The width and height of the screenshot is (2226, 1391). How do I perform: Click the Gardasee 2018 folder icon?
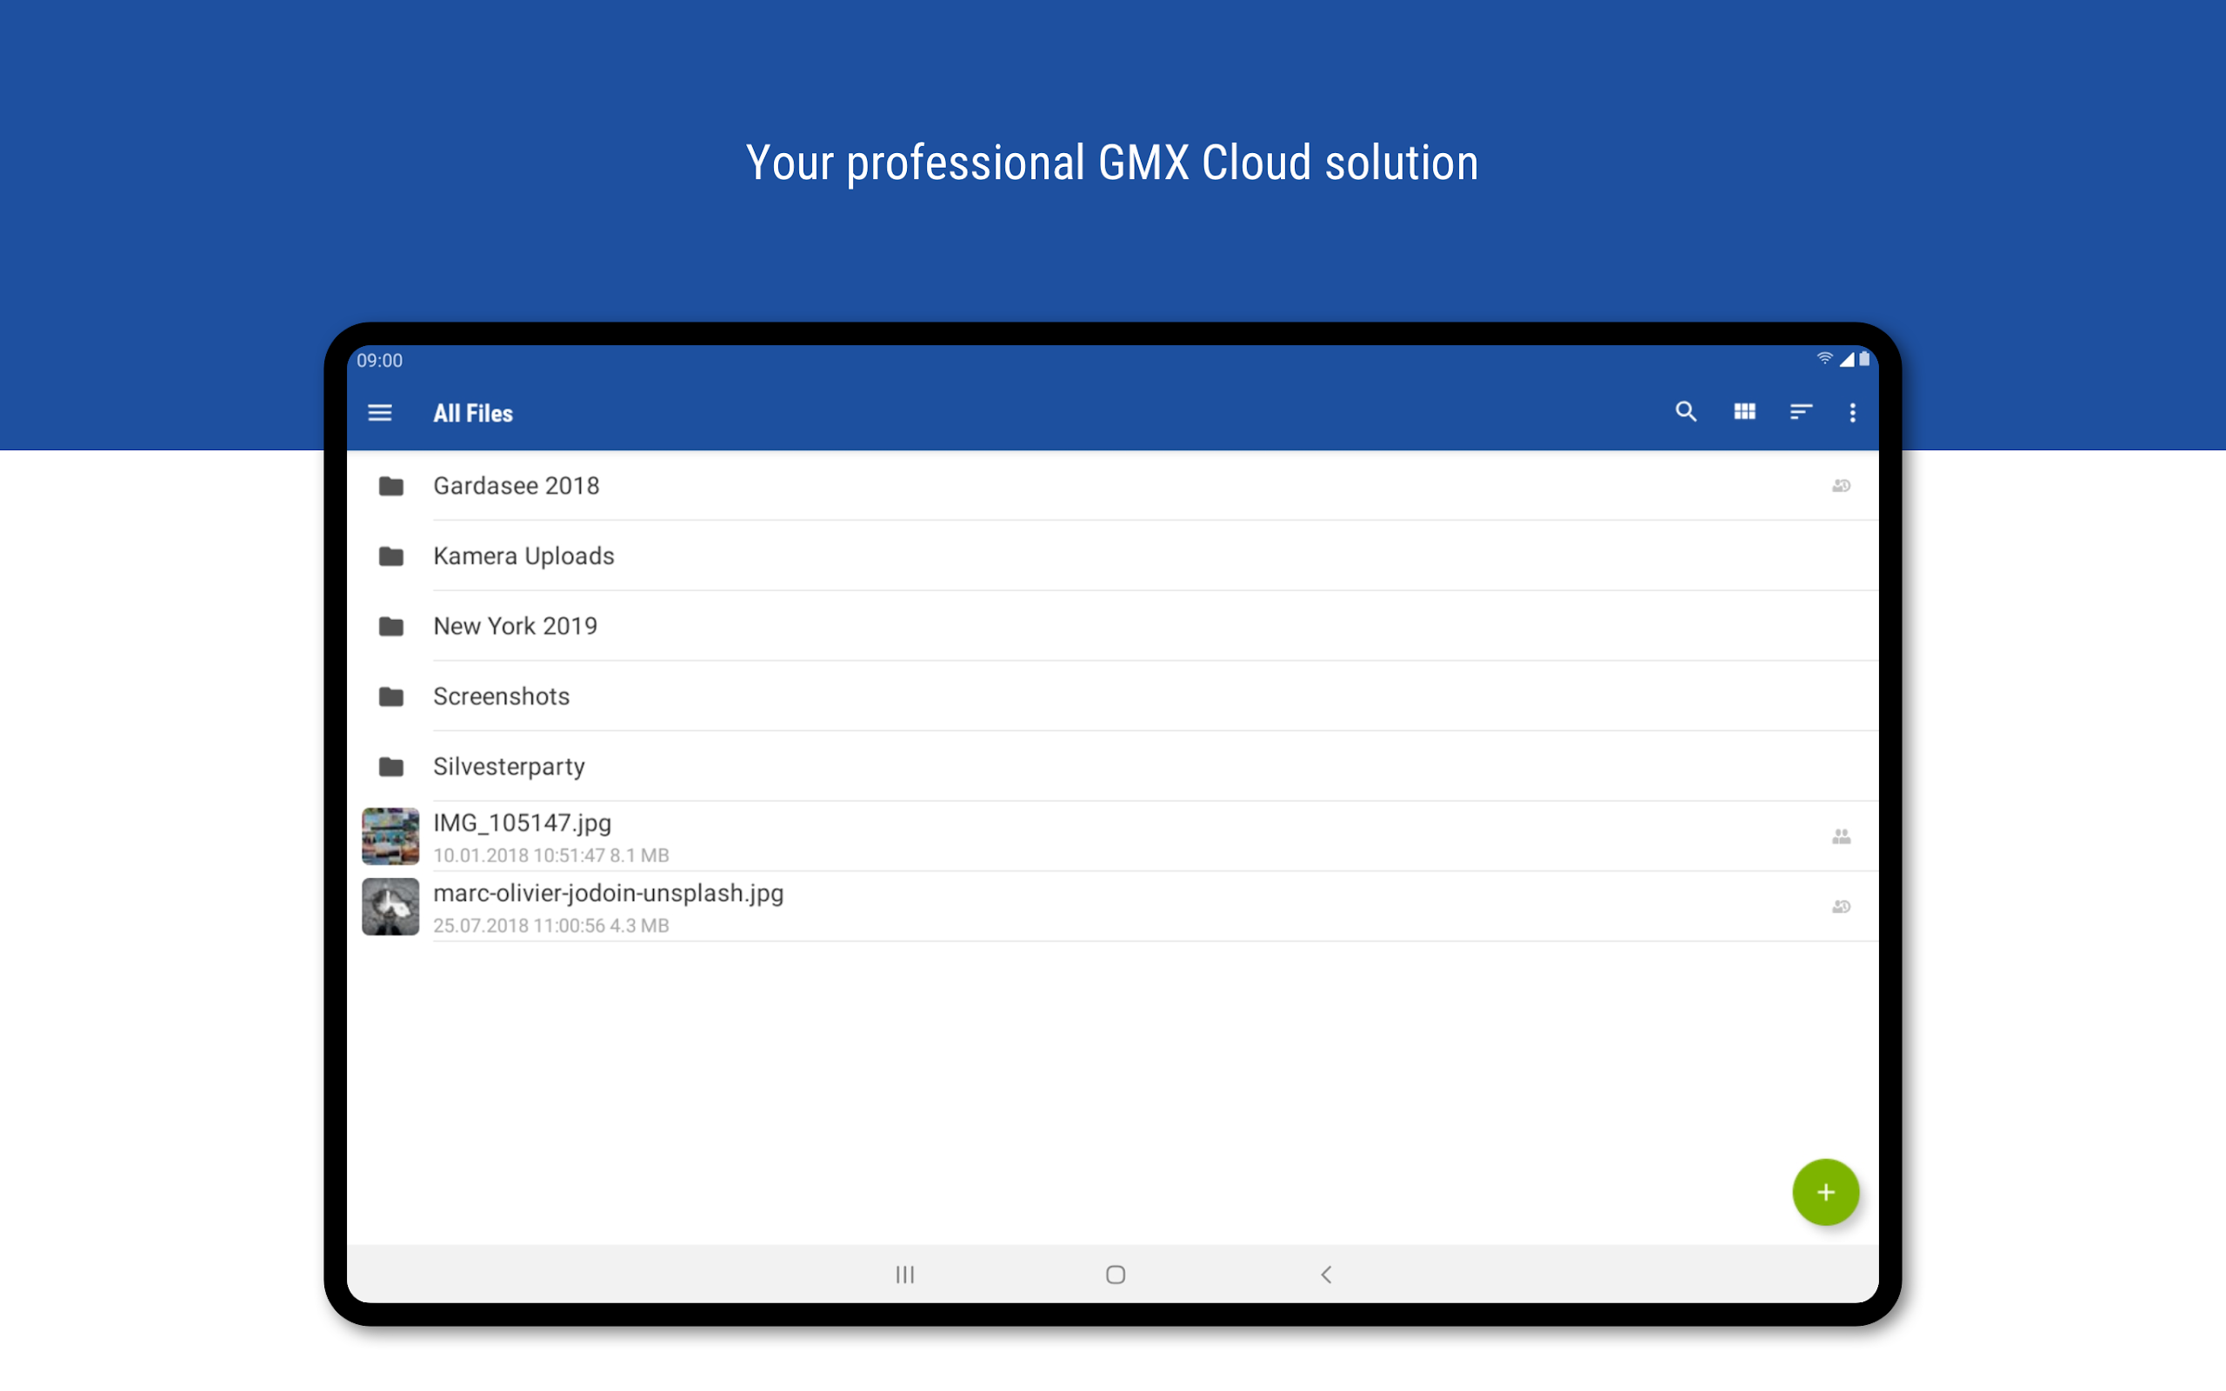click(x=391, y=486)
